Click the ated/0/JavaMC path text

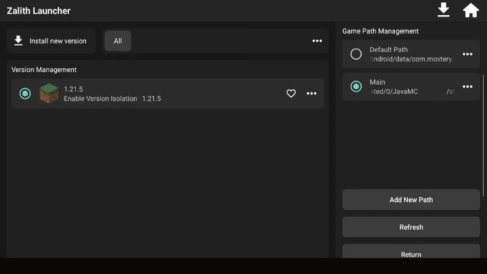[394, 91]
